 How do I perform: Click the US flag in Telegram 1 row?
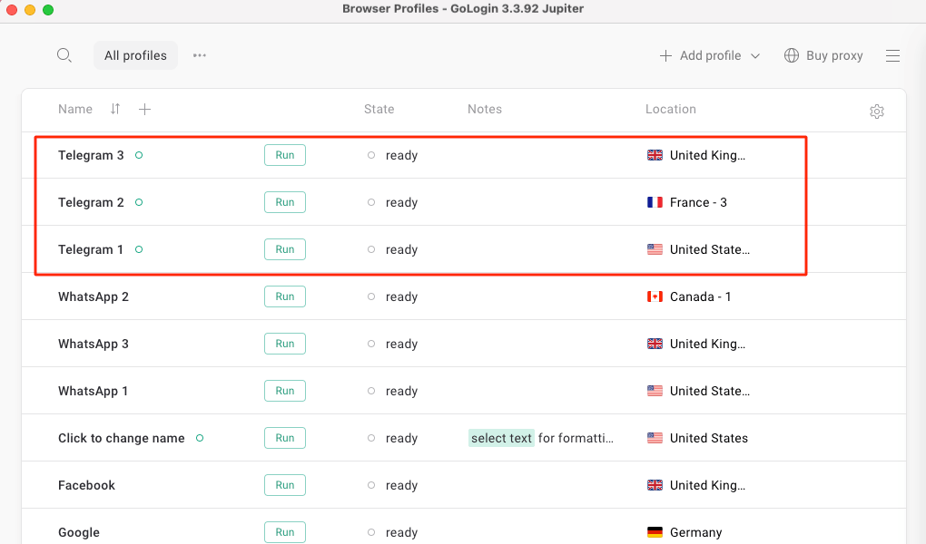655,249
